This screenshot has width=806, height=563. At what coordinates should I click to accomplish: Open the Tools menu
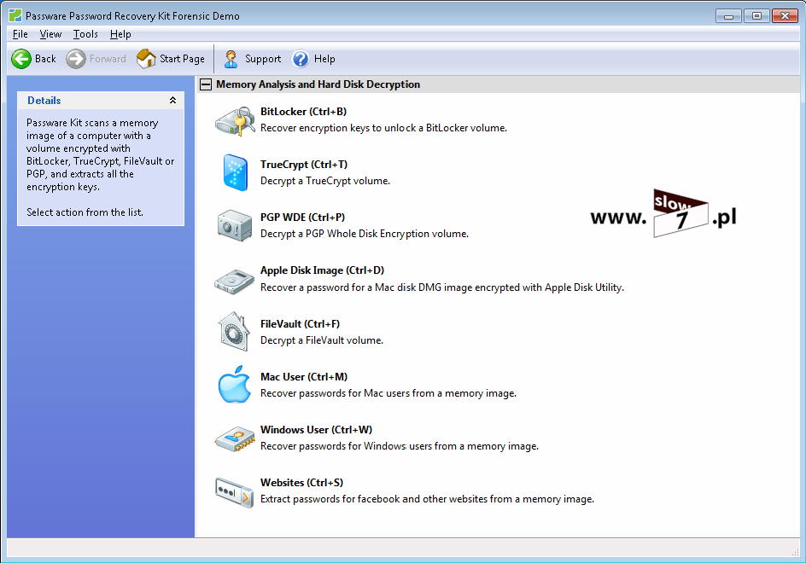[85, 34]
